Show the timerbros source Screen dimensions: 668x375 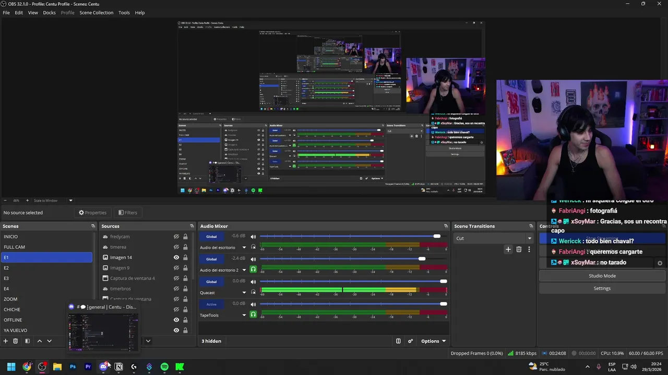point(176,289)
